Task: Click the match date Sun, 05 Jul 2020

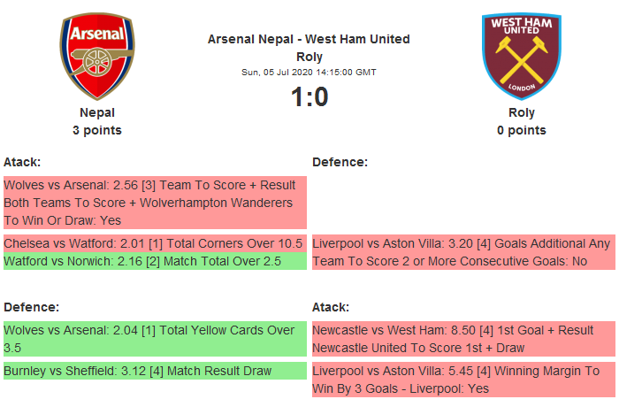Action: click(x=309, y=72)
